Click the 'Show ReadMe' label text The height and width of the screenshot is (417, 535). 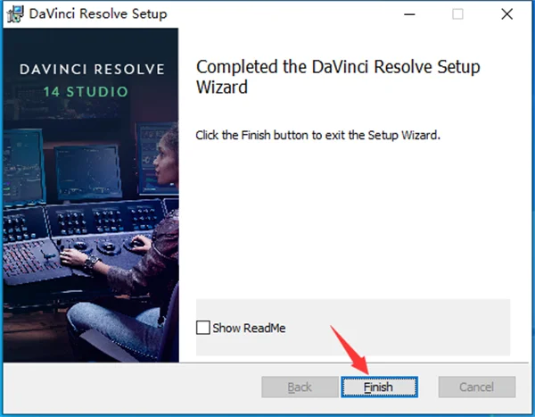pos(249,328)
